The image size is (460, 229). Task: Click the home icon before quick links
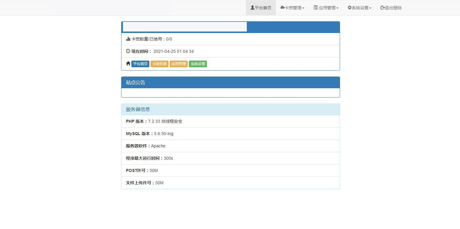pyautogui.click(x=128, y=64)
